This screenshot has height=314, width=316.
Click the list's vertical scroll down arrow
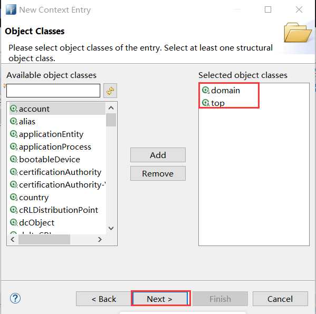coord(111,228)
